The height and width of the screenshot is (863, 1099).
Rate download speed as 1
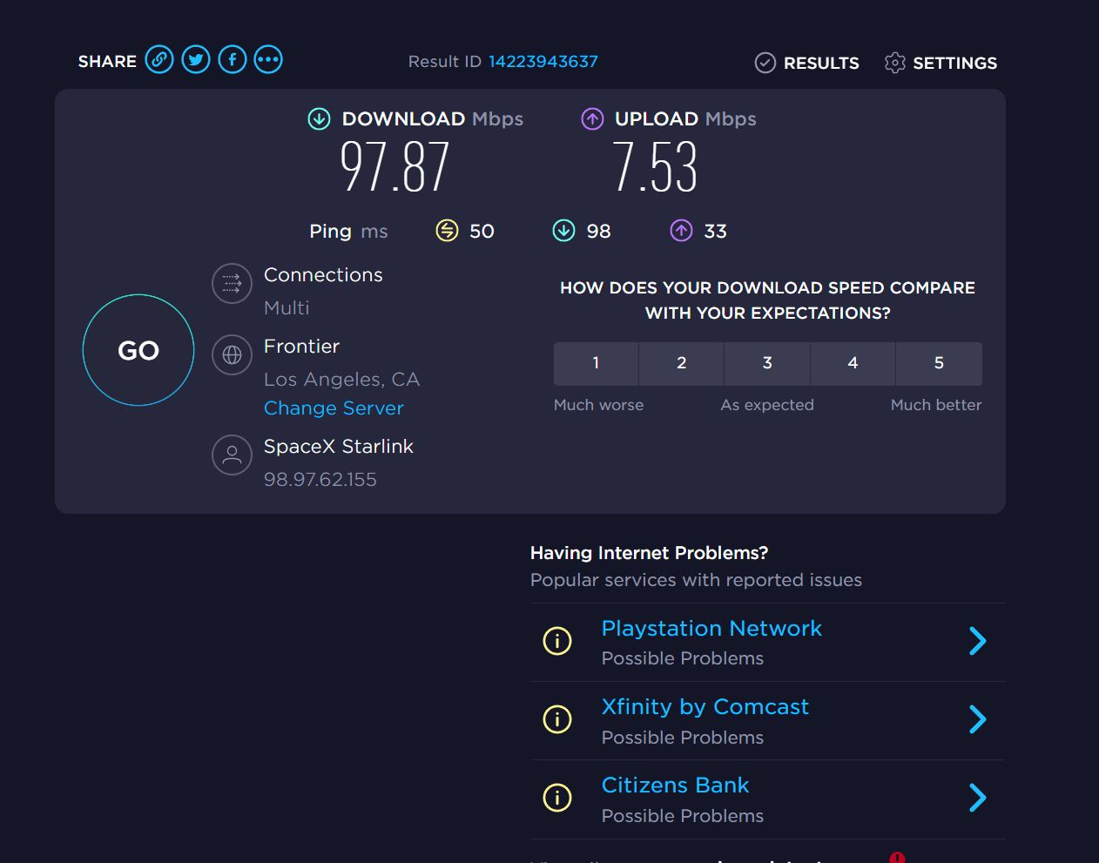(x=596, y=363)
